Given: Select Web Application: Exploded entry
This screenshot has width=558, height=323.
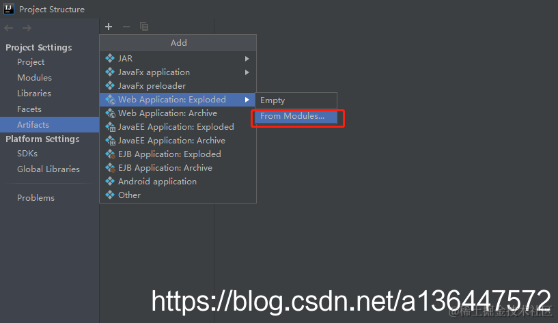Looking at the screenshot, I should (178, 100).
